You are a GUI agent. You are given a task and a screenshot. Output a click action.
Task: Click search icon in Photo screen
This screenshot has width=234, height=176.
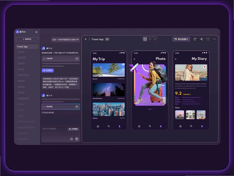point(150,126)
